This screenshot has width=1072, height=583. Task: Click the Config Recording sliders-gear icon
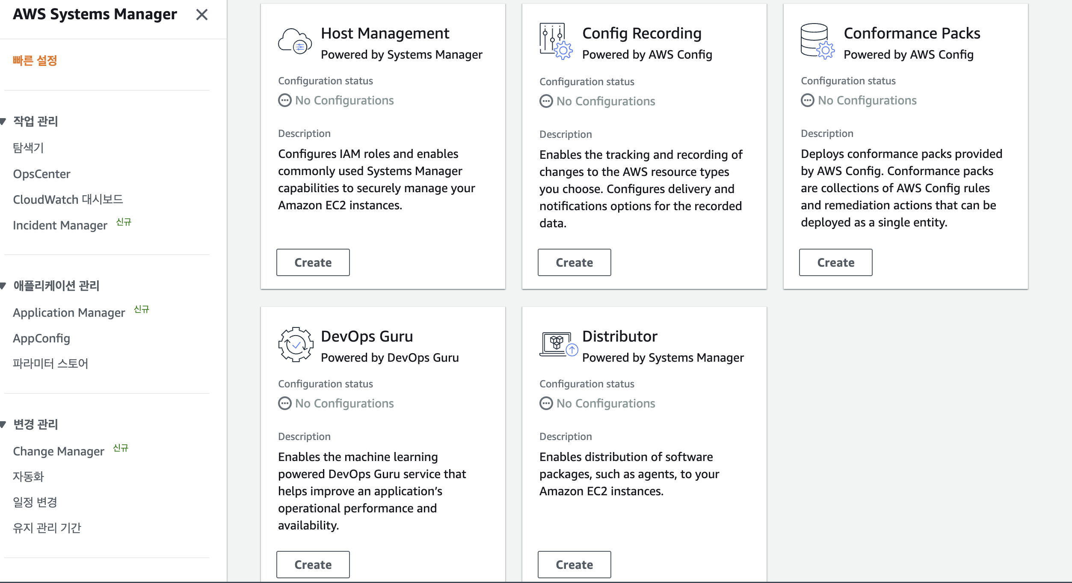556,42
